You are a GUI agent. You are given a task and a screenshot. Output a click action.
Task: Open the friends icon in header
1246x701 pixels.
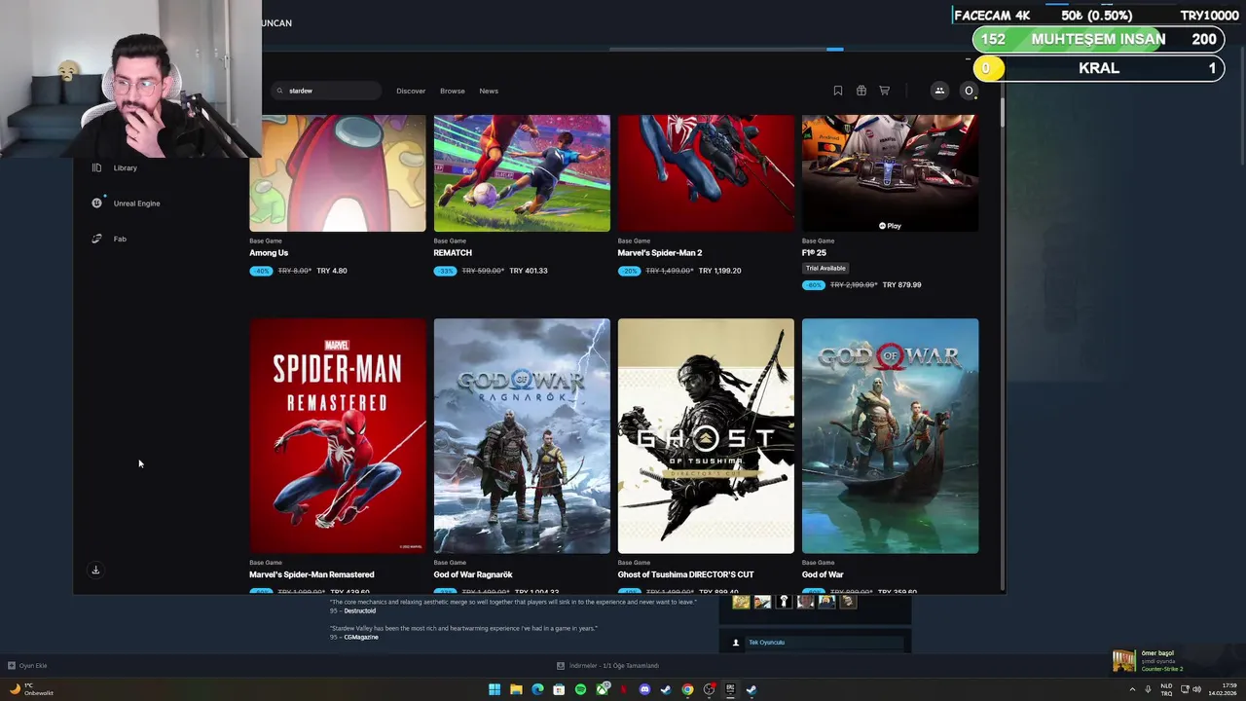pos(939,91)
